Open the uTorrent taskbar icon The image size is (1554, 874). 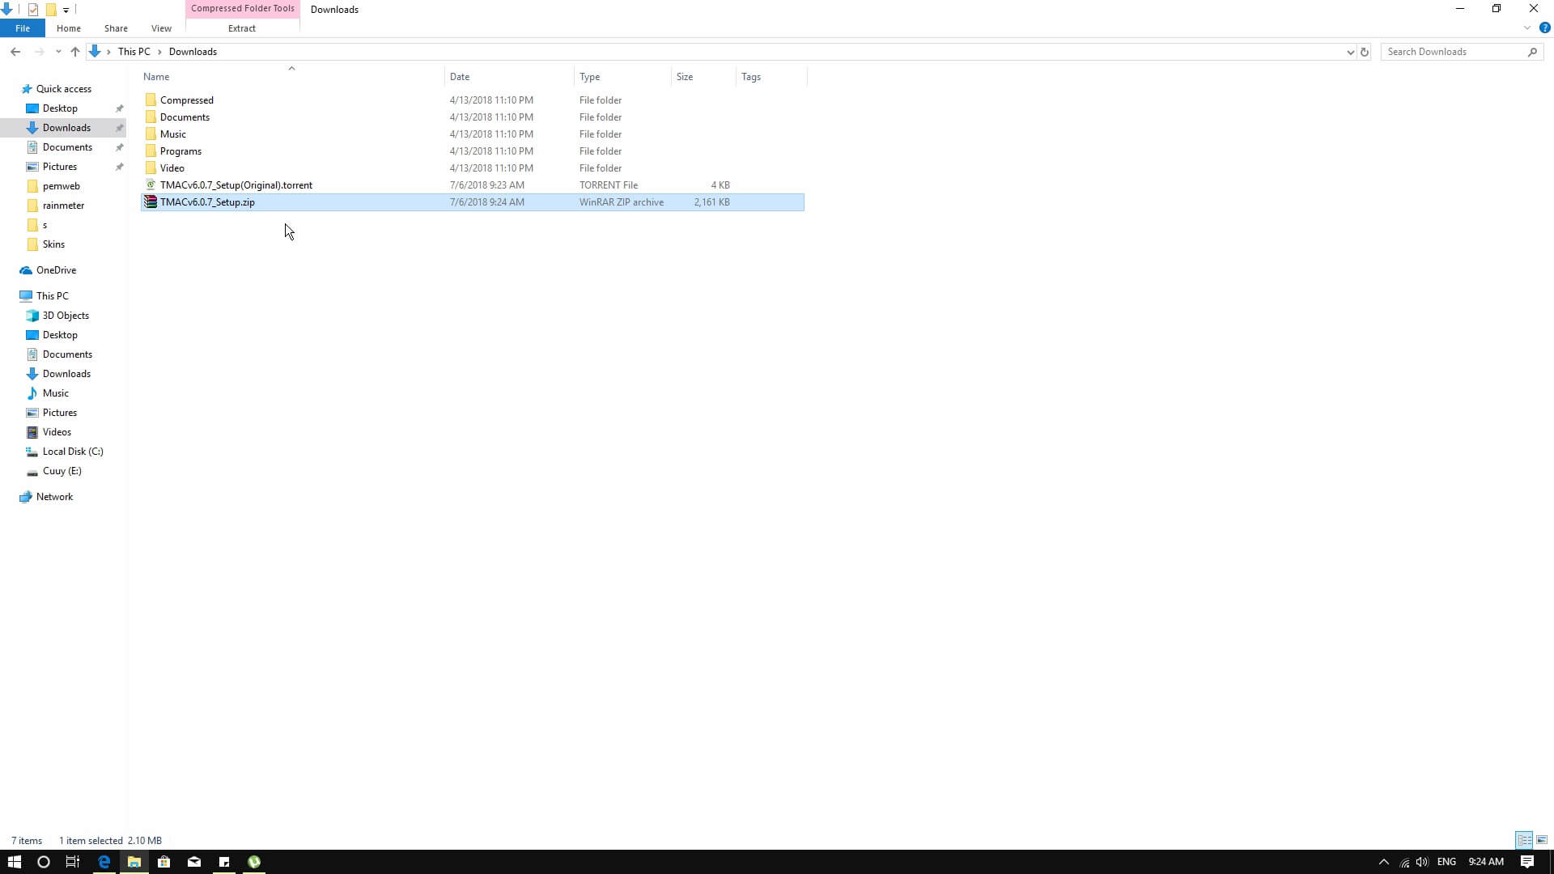coord(254,862)
